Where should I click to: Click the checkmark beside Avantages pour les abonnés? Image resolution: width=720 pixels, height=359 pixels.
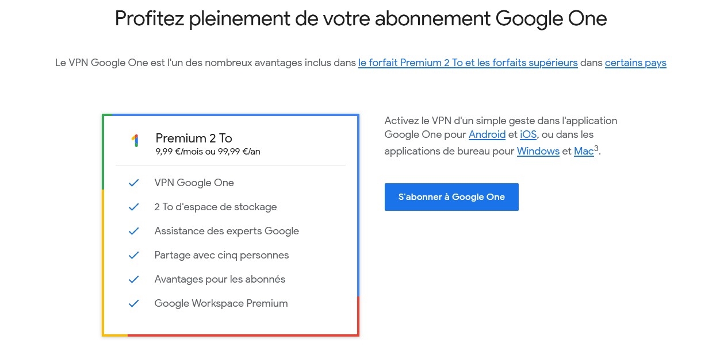coord(133,279)
